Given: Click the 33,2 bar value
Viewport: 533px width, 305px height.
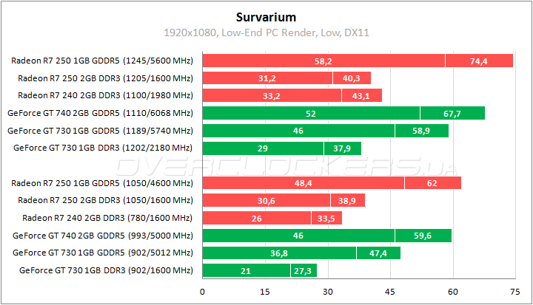Looking at the screenshot, I should (x=271, y=96).
